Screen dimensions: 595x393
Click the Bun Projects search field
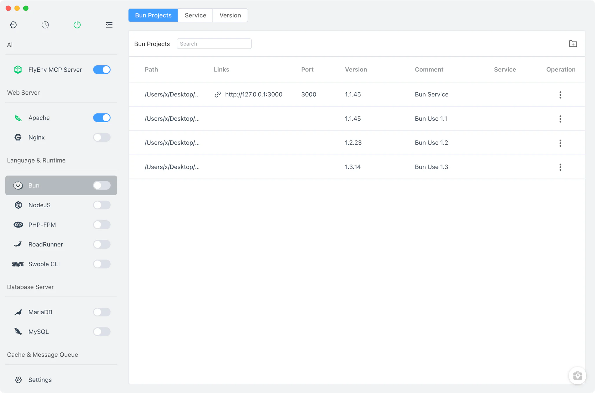[214, 44]
